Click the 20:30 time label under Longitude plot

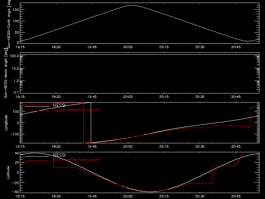pyautogui.click(x=200, y=146)
